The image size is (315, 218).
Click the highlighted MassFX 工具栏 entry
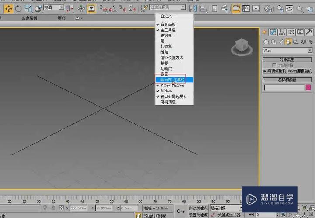(x=174, y=80)
